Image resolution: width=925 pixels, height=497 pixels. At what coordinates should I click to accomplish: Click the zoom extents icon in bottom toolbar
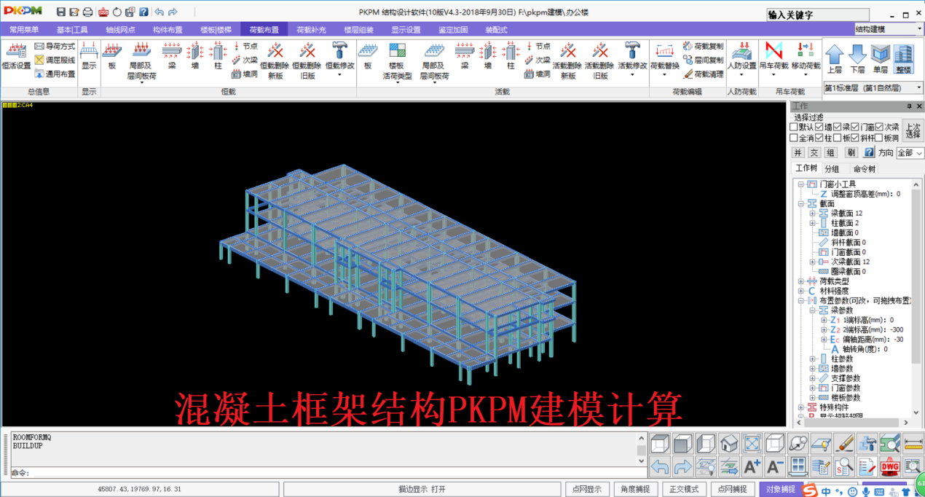click(752, 442)
